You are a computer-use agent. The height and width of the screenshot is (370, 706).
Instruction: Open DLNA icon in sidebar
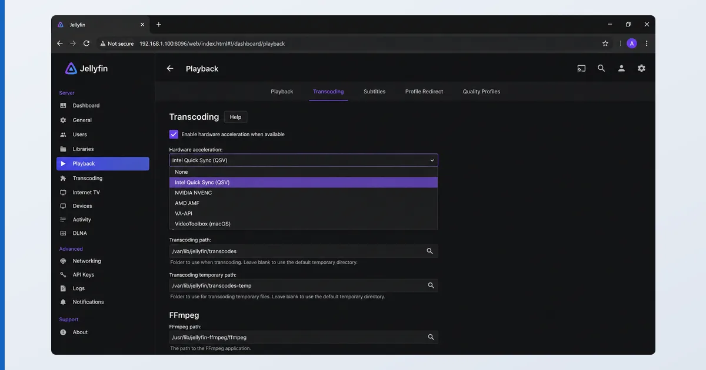click(63, 233)
